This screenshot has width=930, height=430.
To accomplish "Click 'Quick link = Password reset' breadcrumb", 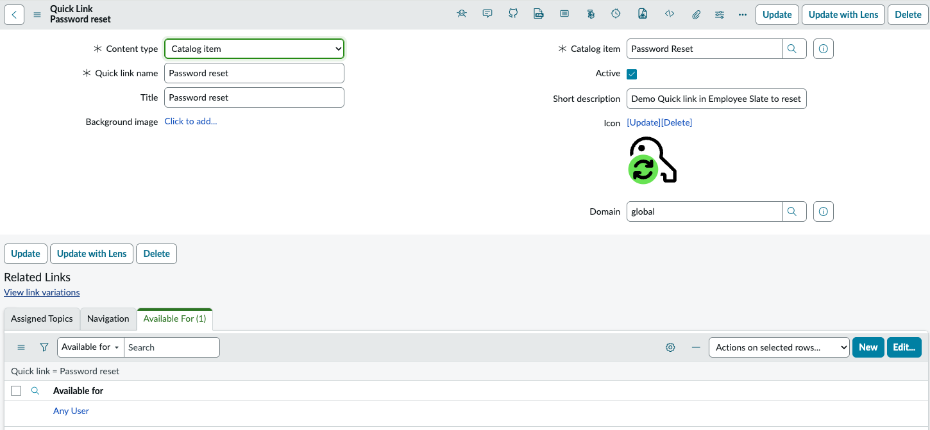I will click(x=65, y=371).
